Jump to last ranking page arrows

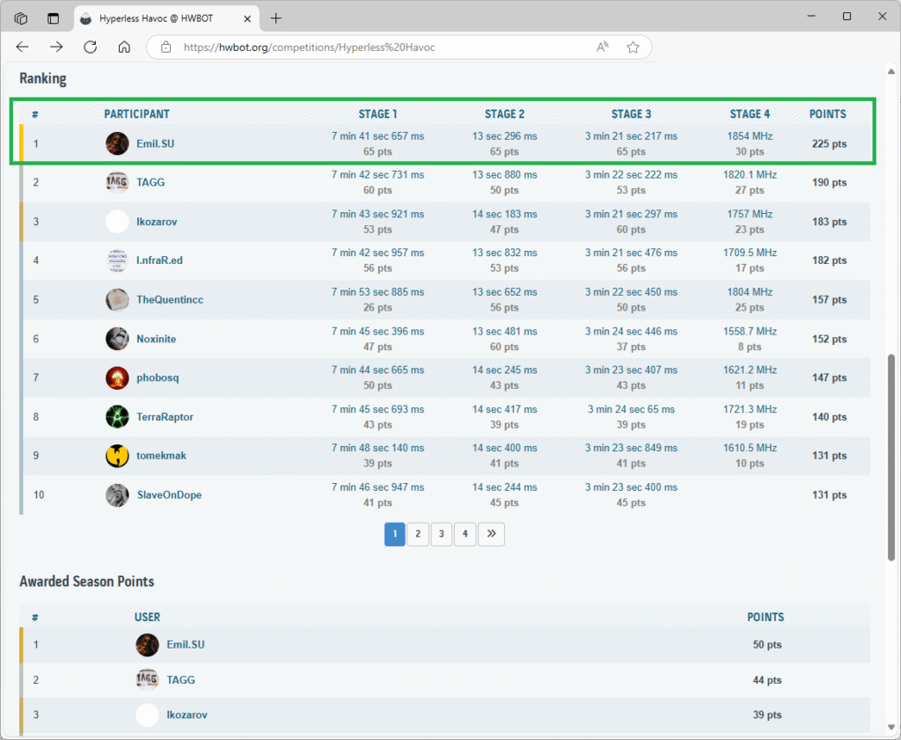[x=491, y=534]
